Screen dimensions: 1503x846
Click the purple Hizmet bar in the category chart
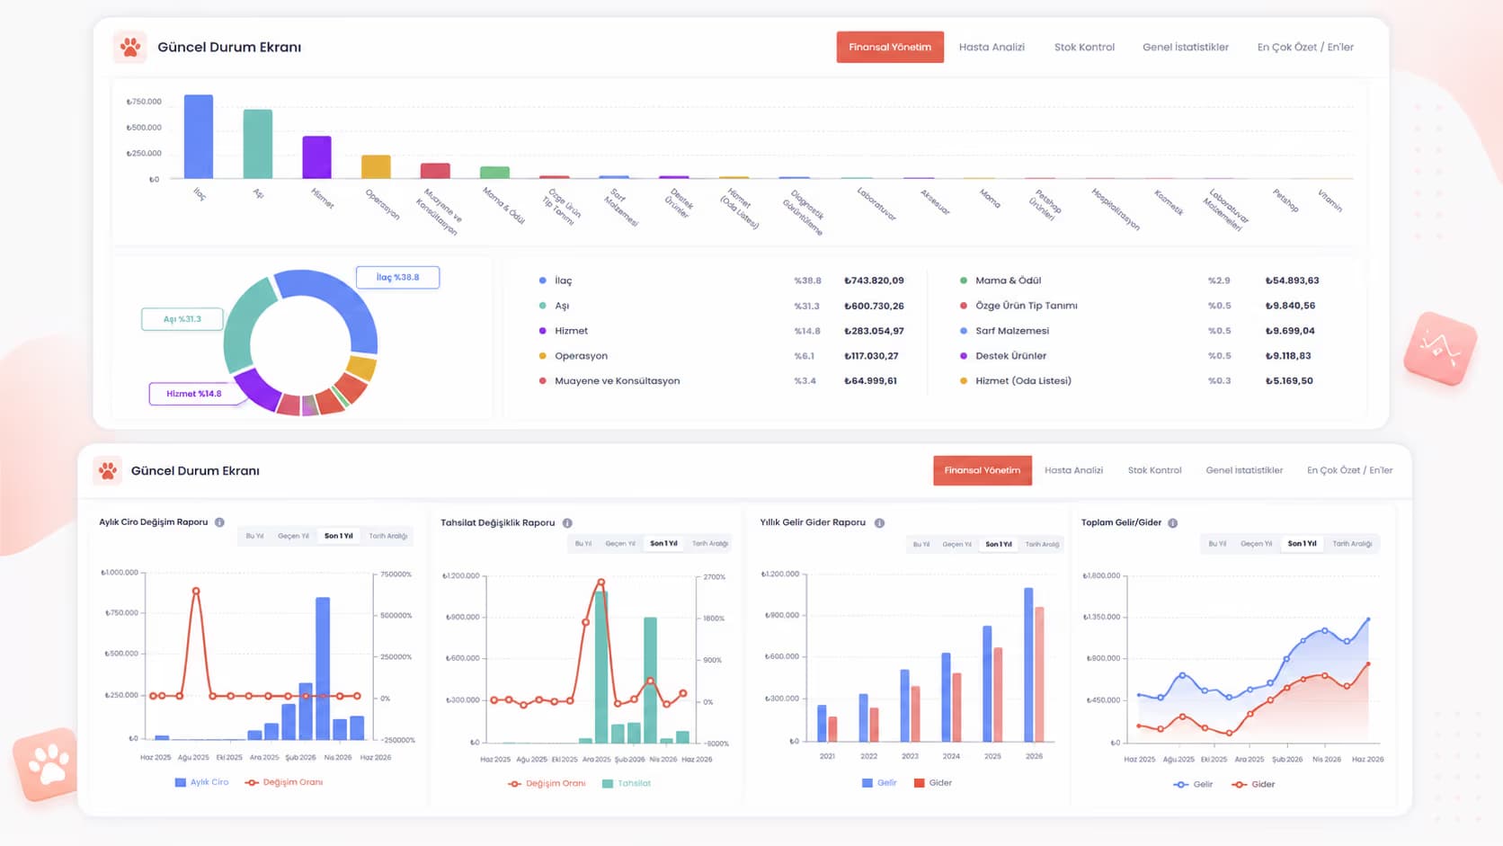pos(316,157)
